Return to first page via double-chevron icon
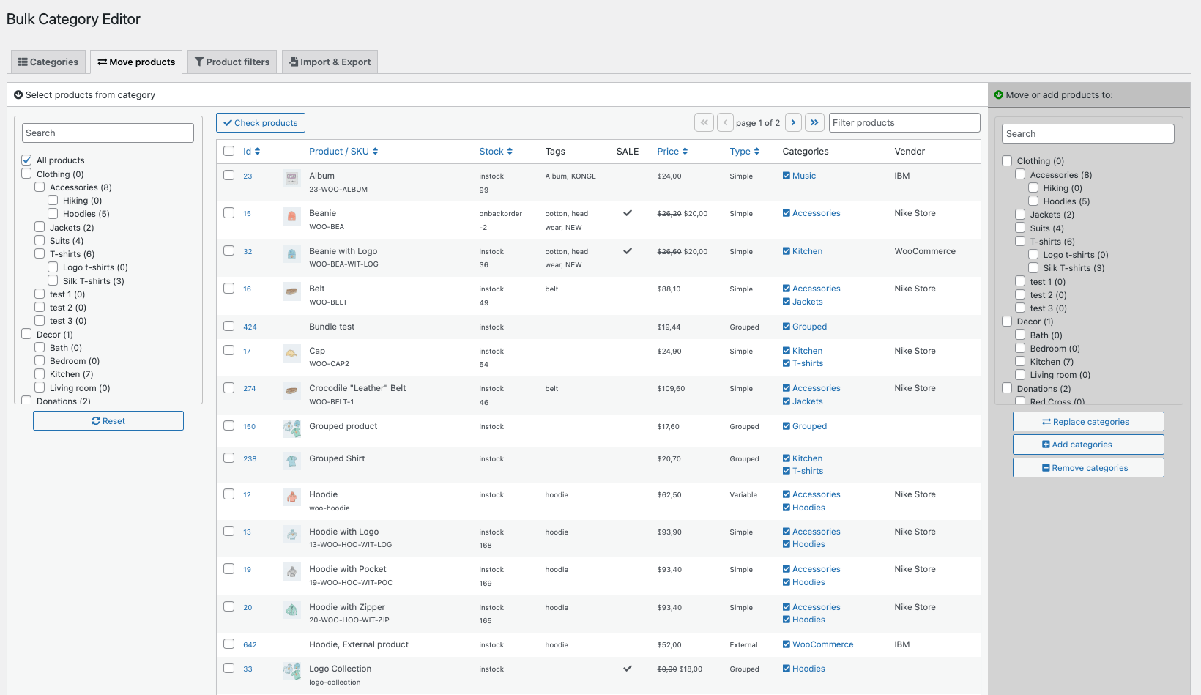 pos(704,122)
